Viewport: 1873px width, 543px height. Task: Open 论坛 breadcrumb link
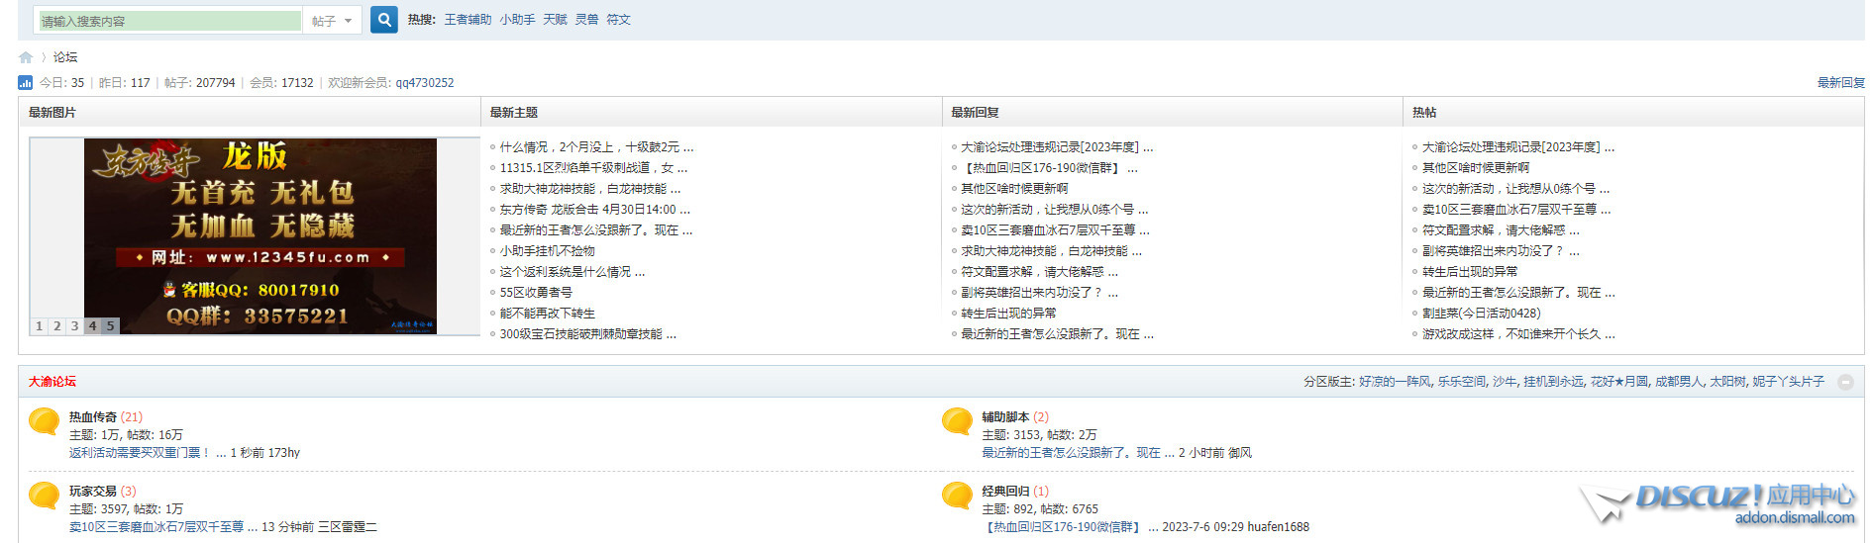coord(65,57)
